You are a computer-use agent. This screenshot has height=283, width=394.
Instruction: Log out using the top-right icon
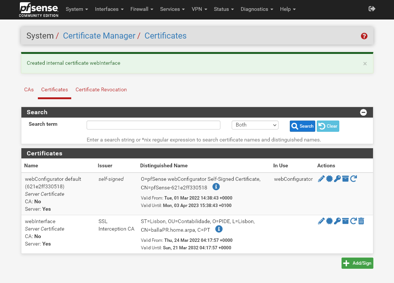coord(372,8)
